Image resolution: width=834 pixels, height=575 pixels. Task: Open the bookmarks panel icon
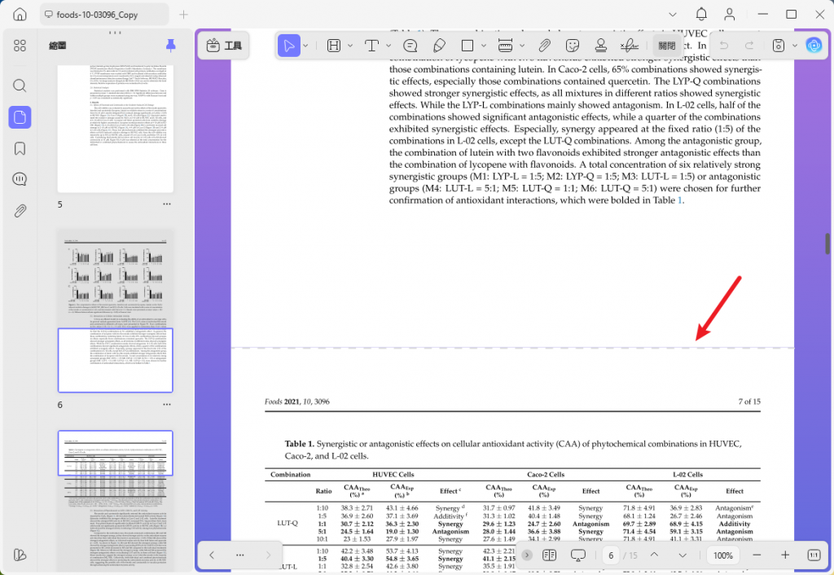point(20,148)
